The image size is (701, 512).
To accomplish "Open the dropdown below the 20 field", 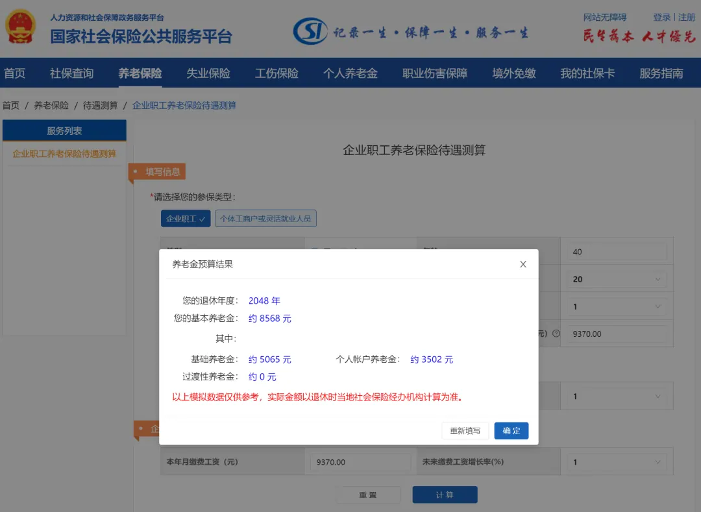I will [x=617, y=306].
